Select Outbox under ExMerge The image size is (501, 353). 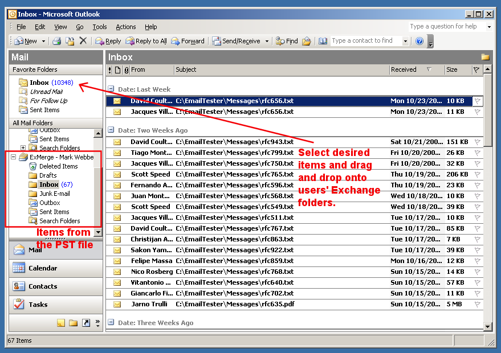(44, 203)
